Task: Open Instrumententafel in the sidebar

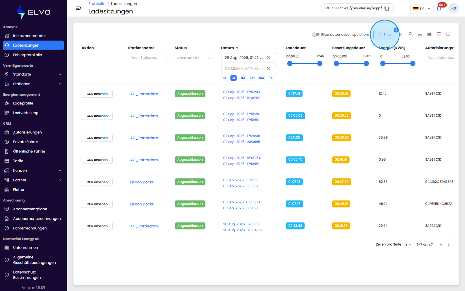Action: coord(33,36)
